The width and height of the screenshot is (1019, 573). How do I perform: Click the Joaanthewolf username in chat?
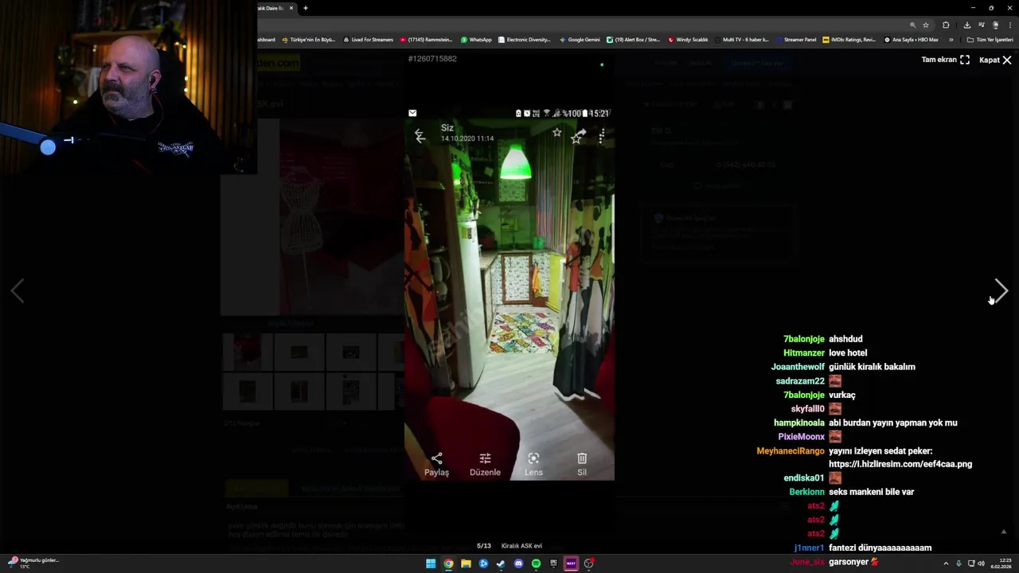798,367
